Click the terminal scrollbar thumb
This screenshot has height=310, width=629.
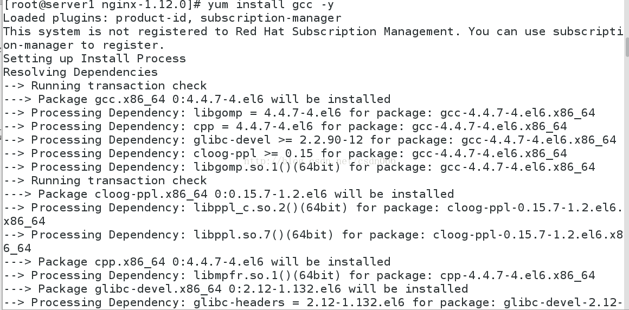coord(627,47)
